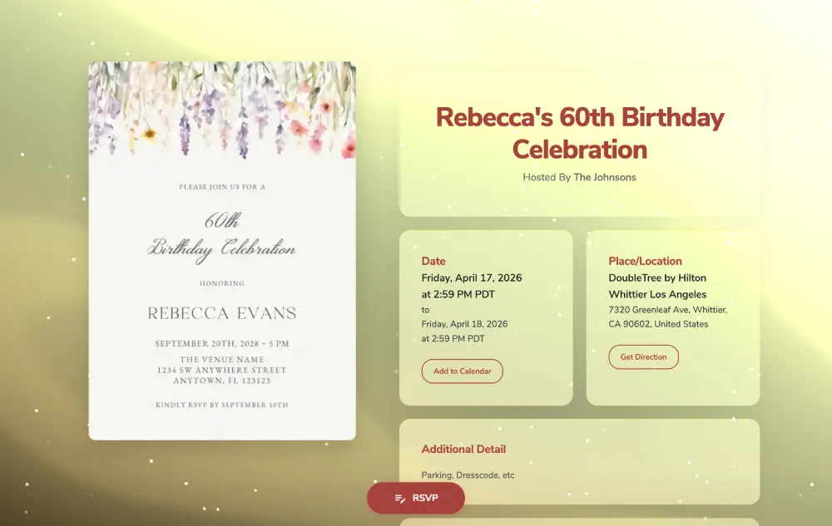Click host name The Johnsons
The image size is (832, 526).
point(605,177)
